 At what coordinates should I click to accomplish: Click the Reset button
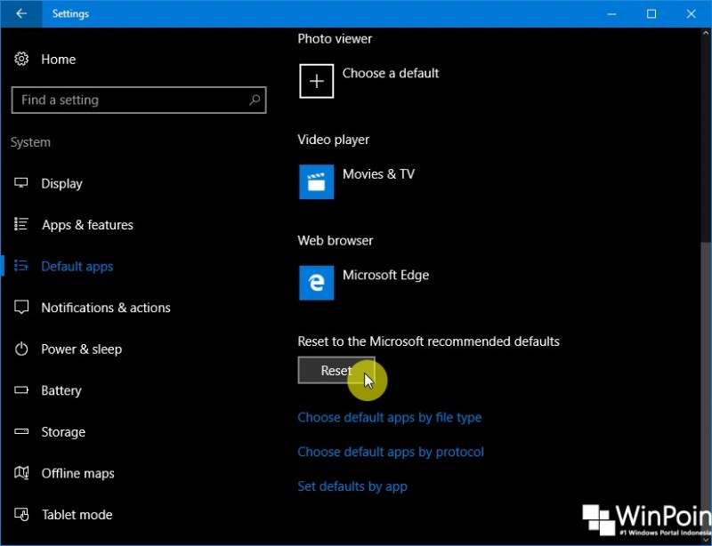point(336,370)
